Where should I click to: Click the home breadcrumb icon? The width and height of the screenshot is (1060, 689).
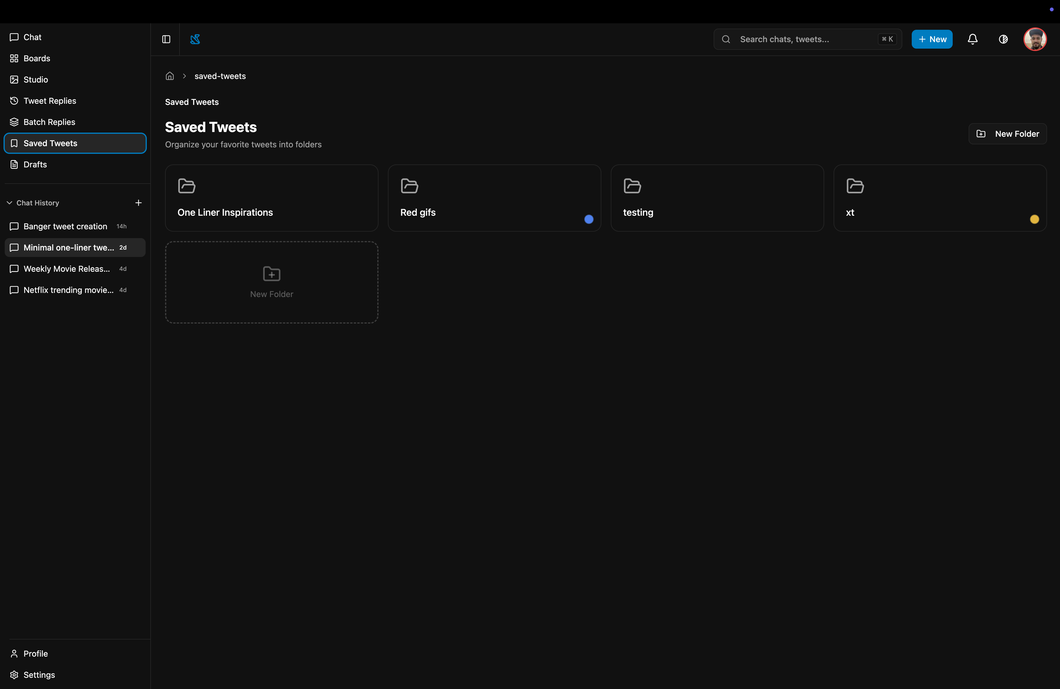[170, 76]
